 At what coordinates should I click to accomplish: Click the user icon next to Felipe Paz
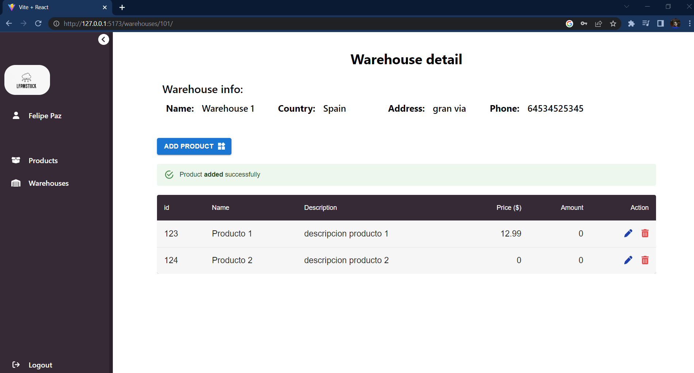click(x=16, y=115)
